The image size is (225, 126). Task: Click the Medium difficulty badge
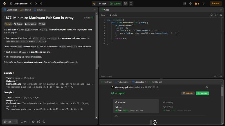(x=8, y=24)
